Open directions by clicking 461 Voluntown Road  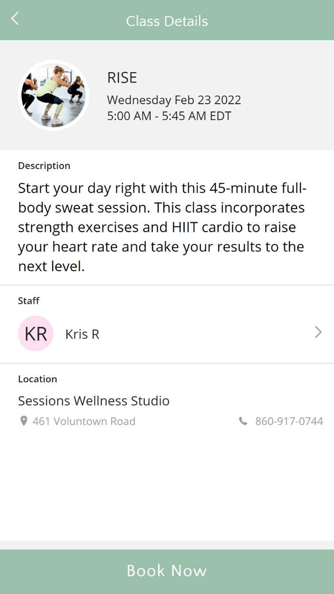pos(83,421)
